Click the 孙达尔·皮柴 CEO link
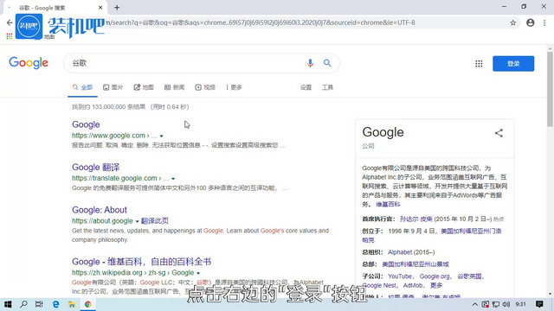Image resolution: width=554 pixels, height=311 pixels. (x=416, y=219)
